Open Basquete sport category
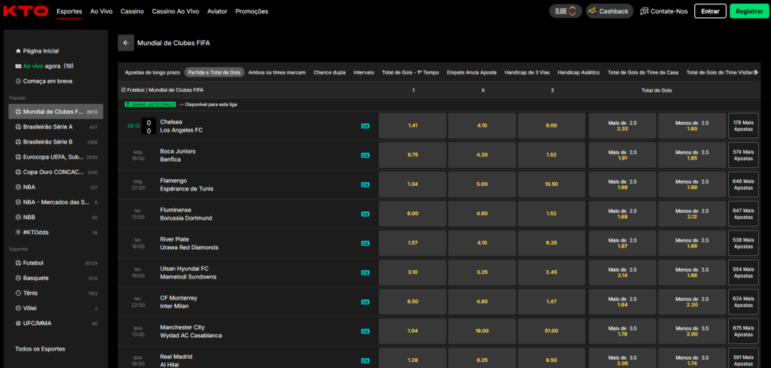This screenshot has height=368, width=771. 56,278
